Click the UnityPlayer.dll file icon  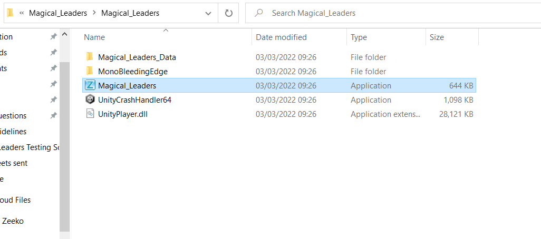[x=90, y=114]
